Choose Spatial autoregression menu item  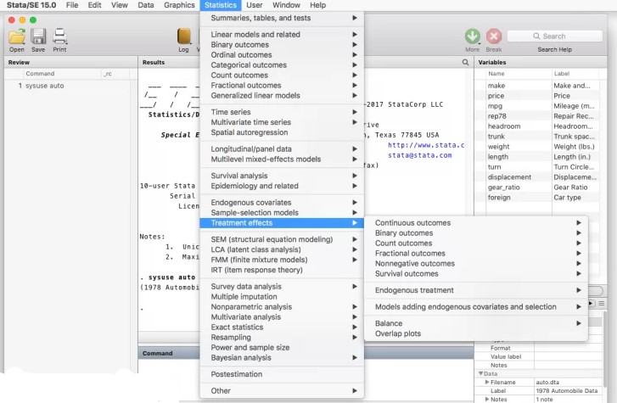coord(282,132)
